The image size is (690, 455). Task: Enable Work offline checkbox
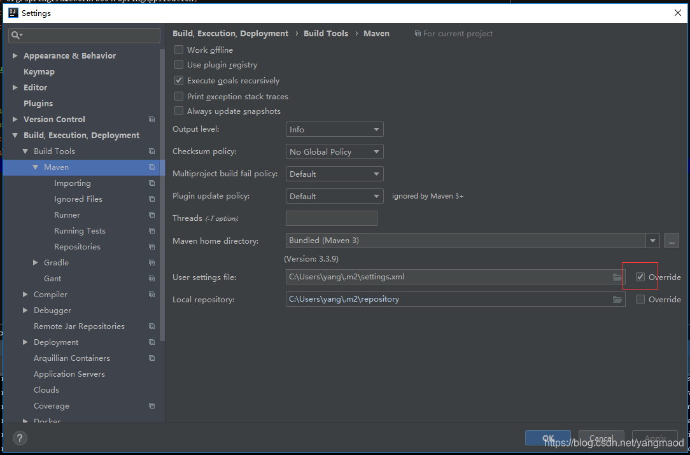click(179, 50)
